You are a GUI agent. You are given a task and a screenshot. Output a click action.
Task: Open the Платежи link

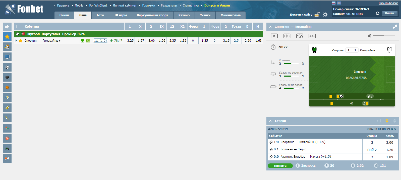[x=149, y=6]
